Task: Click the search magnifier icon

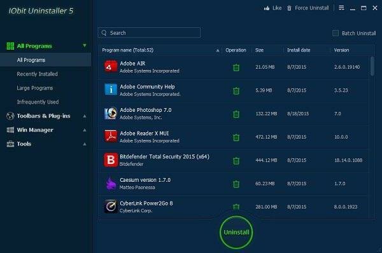Action: (x=104, y=33)
